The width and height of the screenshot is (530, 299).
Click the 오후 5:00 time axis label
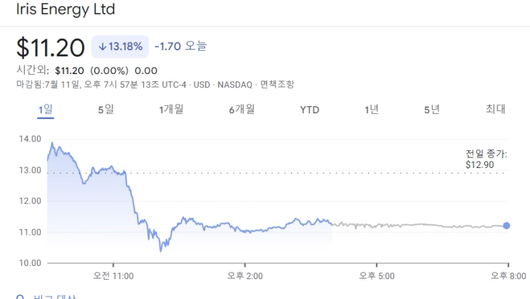376,275
